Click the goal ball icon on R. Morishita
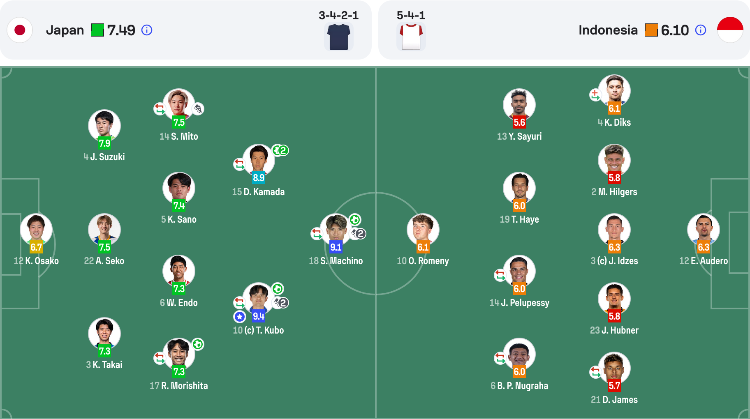Image resolution: width=750 pixels, height=419 pixels. point(198,344)
